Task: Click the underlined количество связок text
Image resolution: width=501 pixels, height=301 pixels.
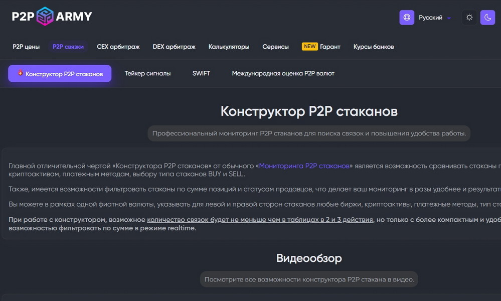Action: (260, 220)
